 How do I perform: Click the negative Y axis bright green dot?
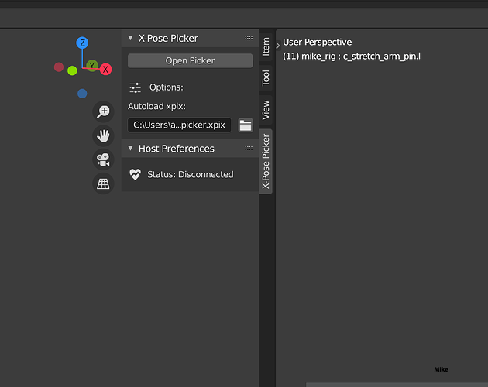tap(72, 70)
